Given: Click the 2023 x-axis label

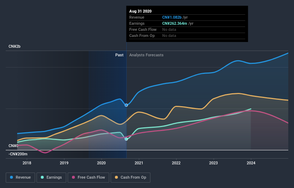Looking at the screenshot, I should point(213,163).
